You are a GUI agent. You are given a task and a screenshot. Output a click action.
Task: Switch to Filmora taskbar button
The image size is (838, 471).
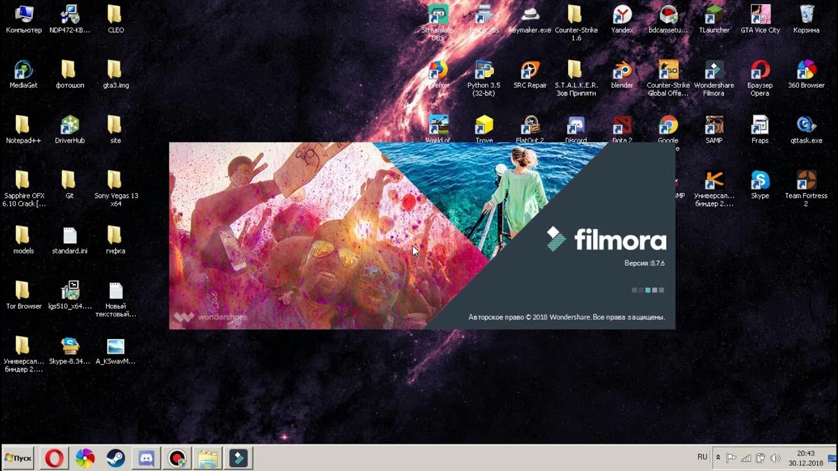[238, 458]
